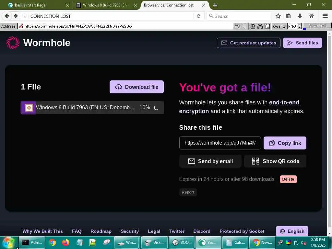This screenshot has width=332, height=249.
Task: Open pinned Firefox in taskbar
Action: tap(66, 243)
